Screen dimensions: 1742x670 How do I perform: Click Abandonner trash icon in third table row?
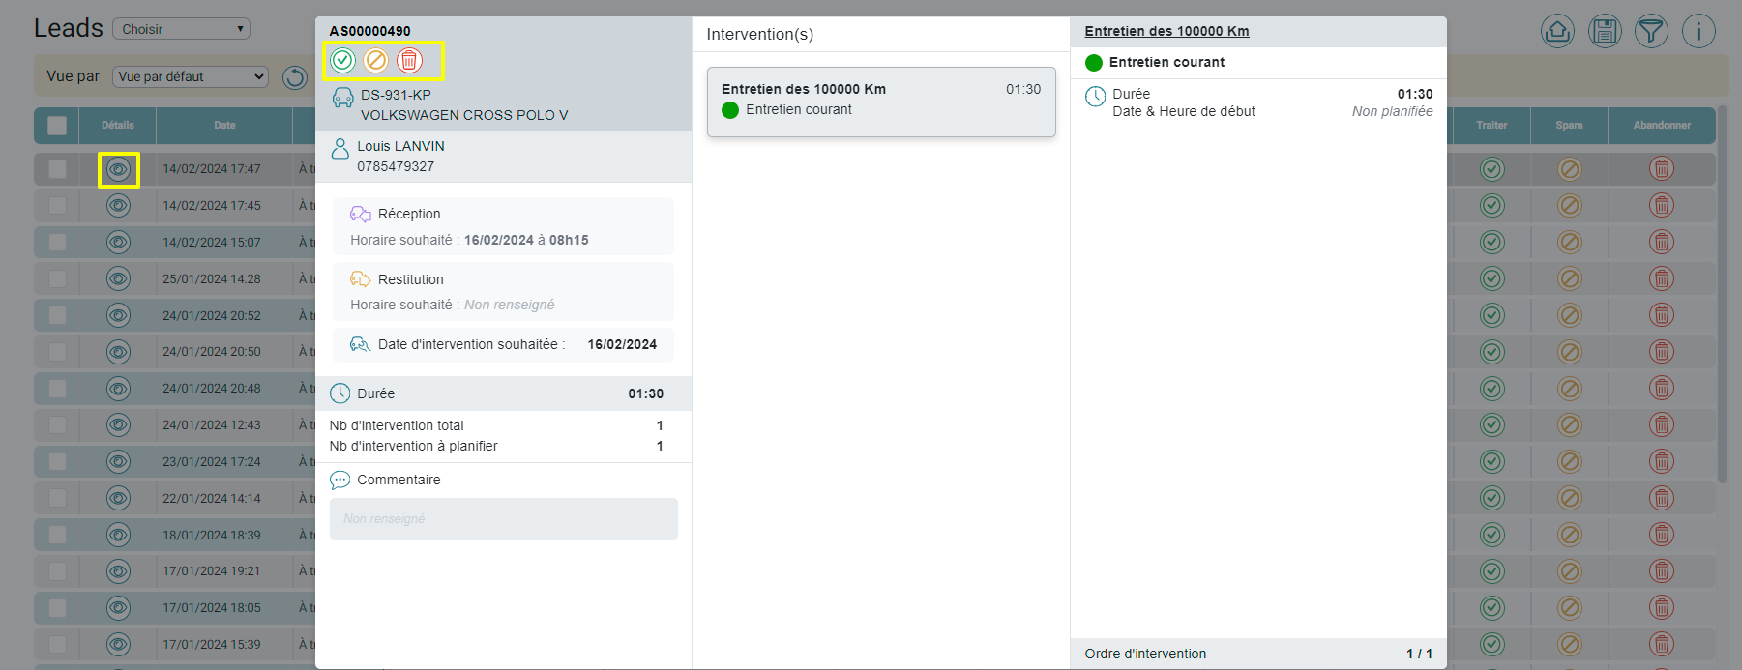(x=1662, y=242)
